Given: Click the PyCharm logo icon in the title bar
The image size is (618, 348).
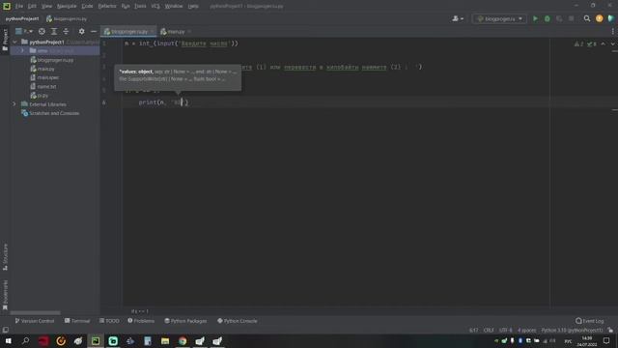Looking at the screenshot, I should coord(7,6).
